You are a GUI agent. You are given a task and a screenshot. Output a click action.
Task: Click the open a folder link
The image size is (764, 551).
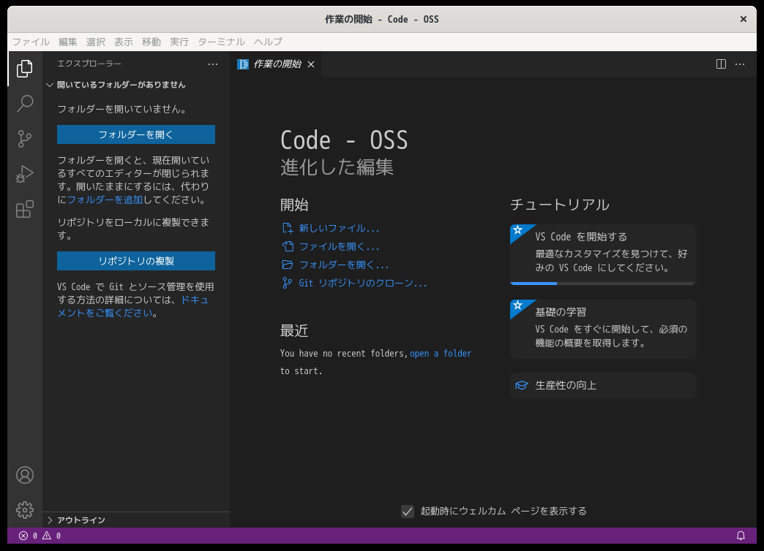441,354
